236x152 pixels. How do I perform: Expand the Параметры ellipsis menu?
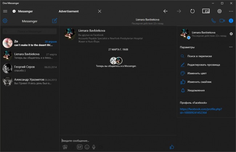point(231,47)
